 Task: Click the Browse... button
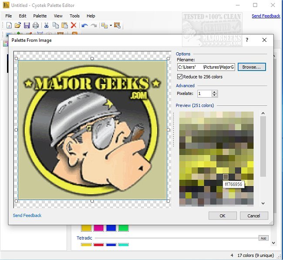pyautogui.click(x=251, y=67)
